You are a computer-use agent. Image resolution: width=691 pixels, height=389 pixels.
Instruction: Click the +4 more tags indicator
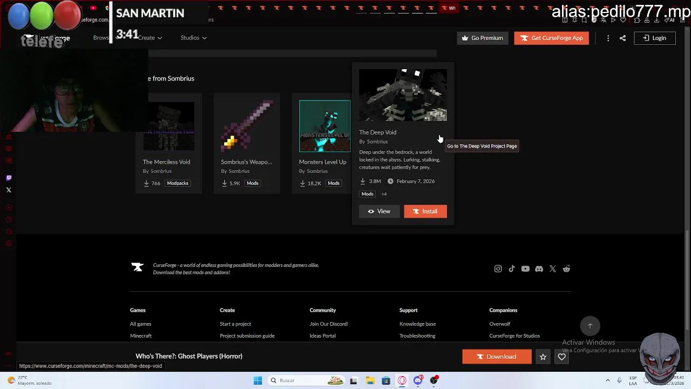[384, 194]
